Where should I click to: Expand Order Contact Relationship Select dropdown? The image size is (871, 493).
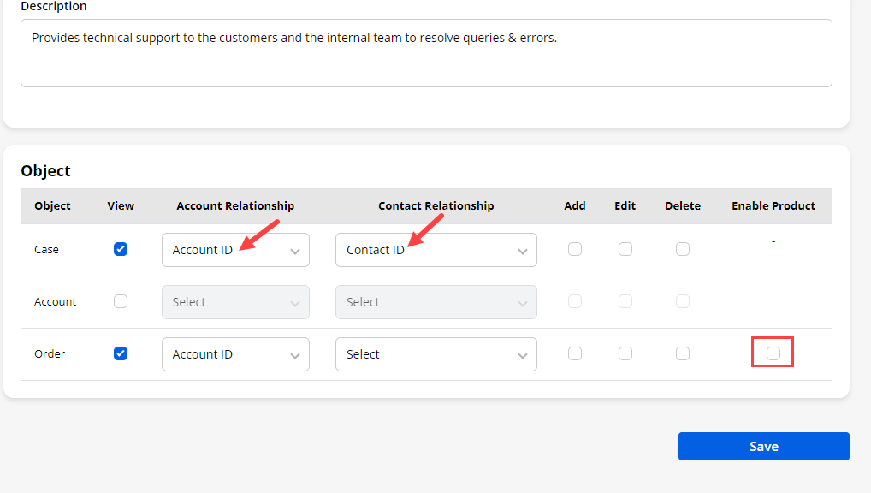(x=435, y=354)
